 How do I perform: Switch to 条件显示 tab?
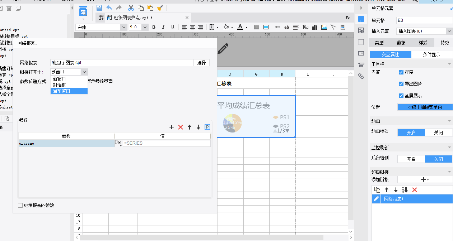pos(431,54)
